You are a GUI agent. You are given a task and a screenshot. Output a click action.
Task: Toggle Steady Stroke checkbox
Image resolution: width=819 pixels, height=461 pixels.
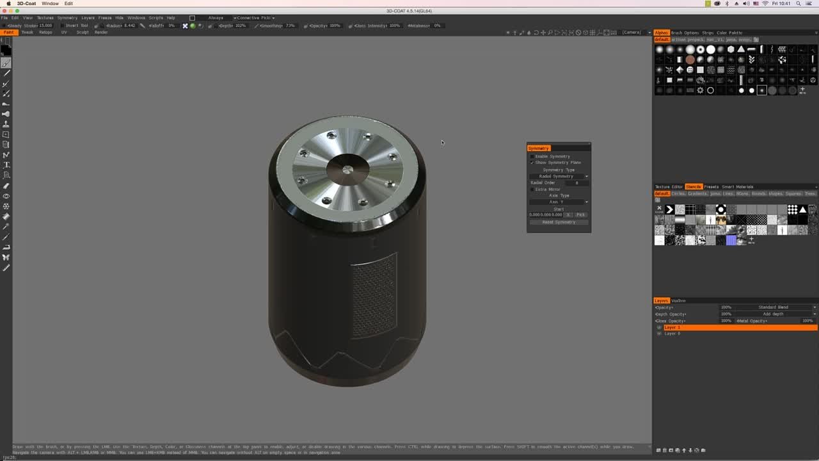3,26
